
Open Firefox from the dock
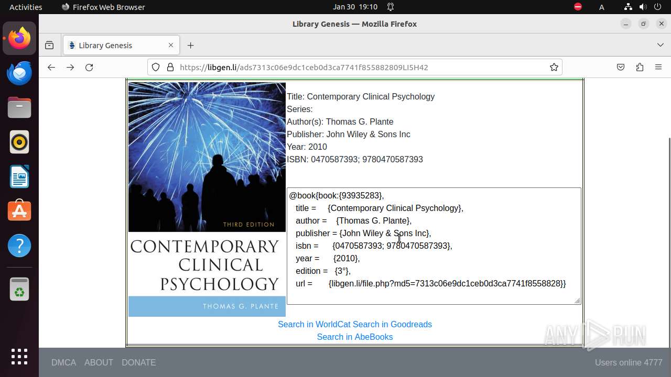19,38
